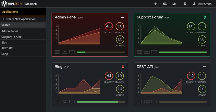This screenshot has width=216, height=112.
Task: Click REST API progress bar
Action: 183,102
